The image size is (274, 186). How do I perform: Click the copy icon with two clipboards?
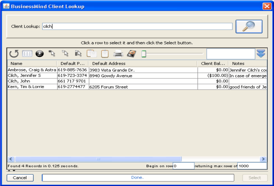click(92, 53)
